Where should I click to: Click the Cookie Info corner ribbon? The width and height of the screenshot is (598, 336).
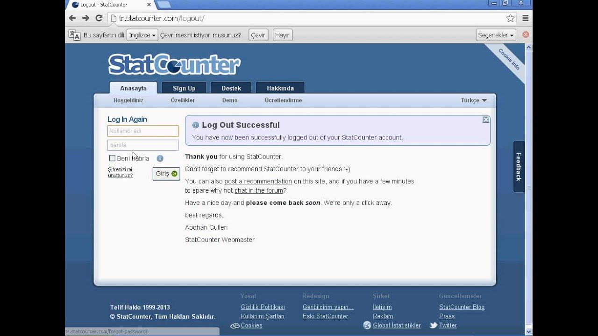(x=509, y=59)
